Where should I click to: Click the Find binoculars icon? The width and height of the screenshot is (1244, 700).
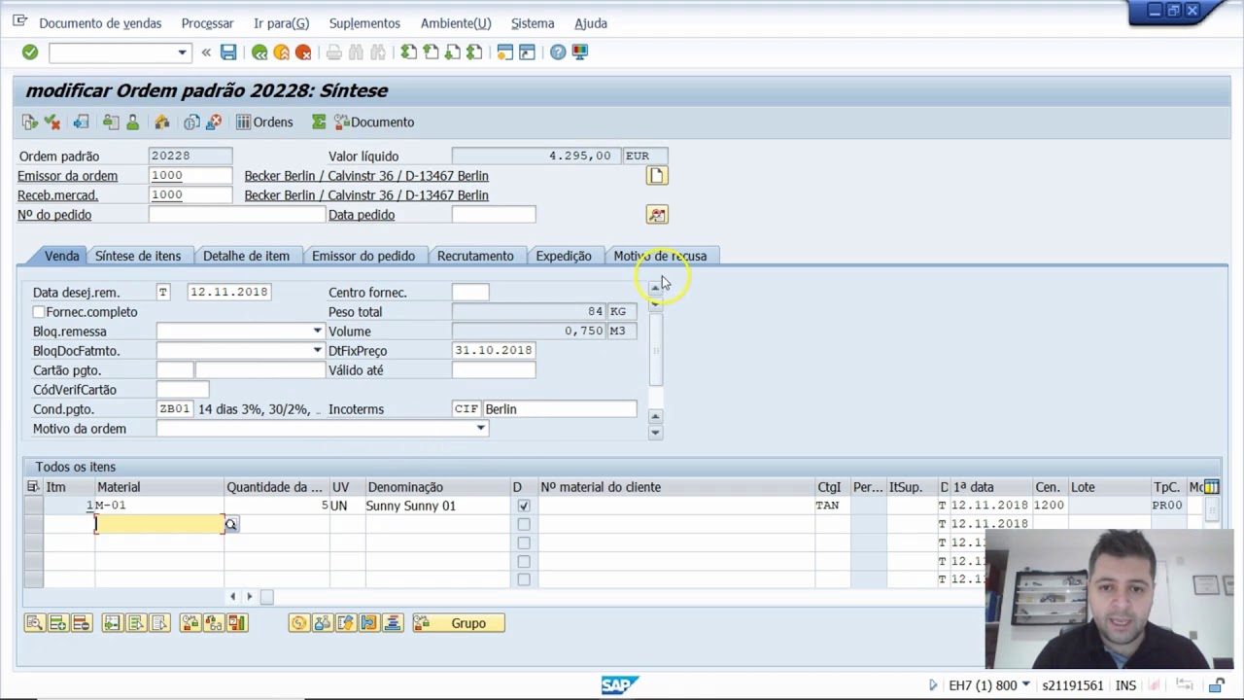(x=356, y=52)
